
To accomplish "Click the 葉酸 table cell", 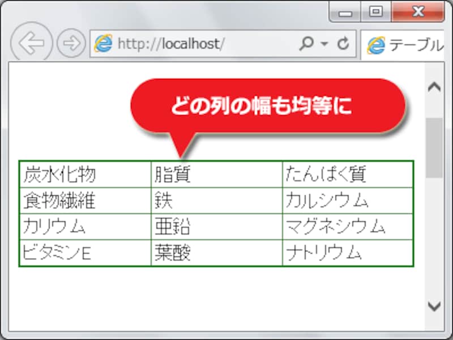I will (x=217, y=252).
